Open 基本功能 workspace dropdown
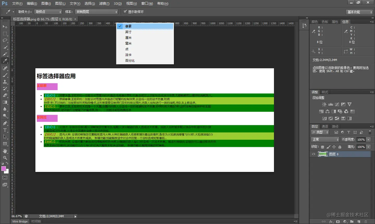This screenshot has height=224, width=375. coord(360,12)
